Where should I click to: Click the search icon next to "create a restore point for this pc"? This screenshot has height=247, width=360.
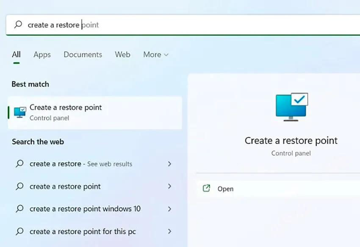click(19, 231)
